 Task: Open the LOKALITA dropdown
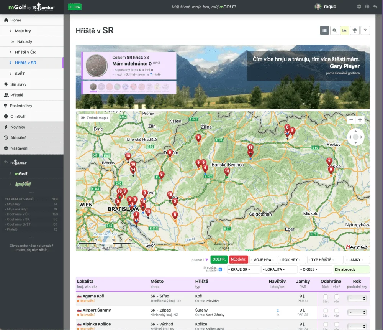(280, 269)
